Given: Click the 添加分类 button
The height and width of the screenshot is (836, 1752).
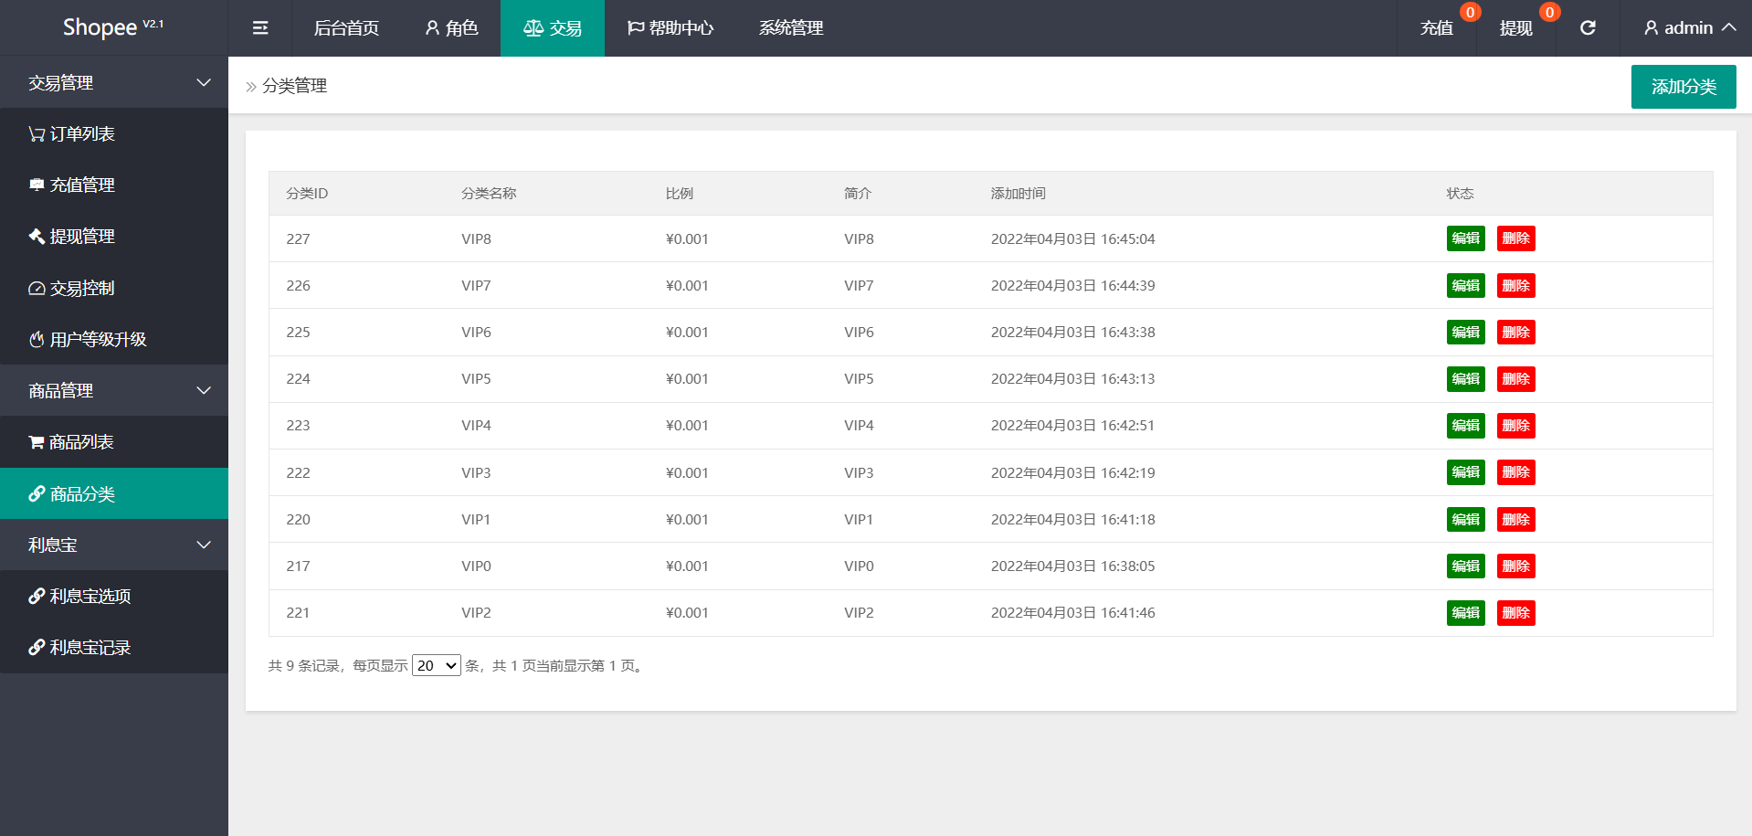Looking at the screenshot, I should [x=1683, y=87].
